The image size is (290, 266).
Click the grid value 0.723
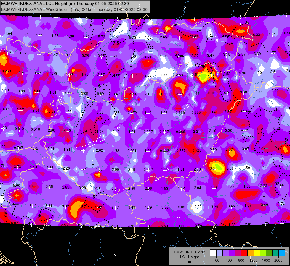pyautogui.click(x=197, y=150)
